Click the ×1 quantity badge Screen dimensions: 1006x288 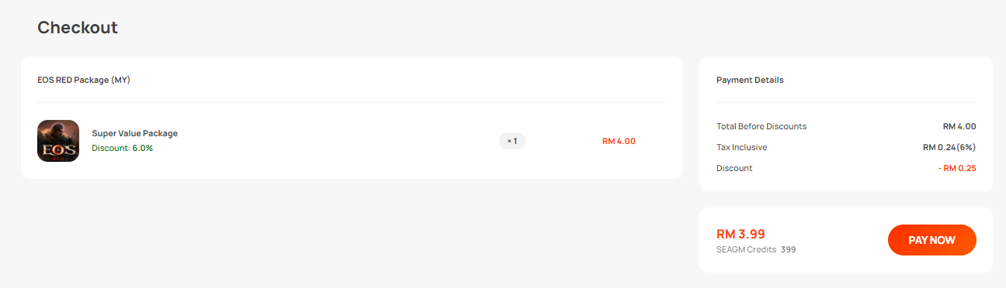pyautogui.click(x=512, y=141)
